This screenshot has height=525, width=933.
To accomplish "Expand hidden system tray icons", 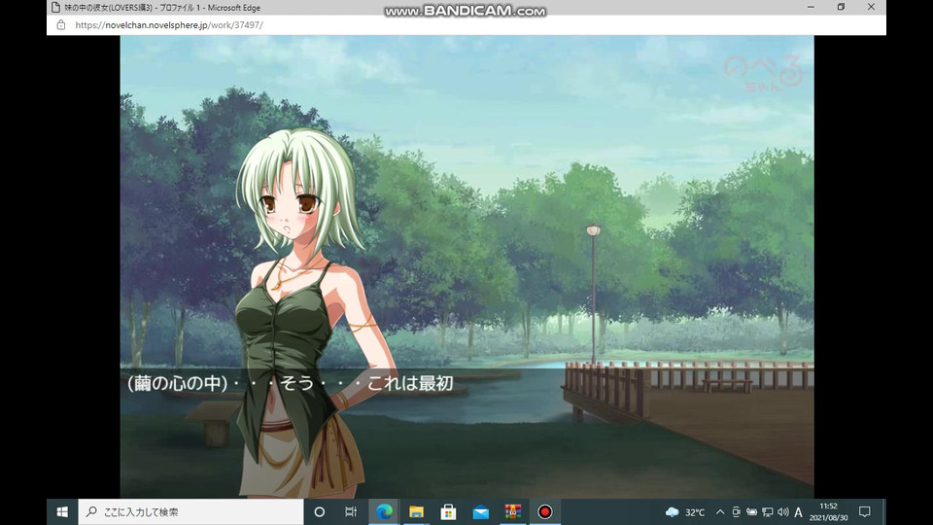I will 720,512.
